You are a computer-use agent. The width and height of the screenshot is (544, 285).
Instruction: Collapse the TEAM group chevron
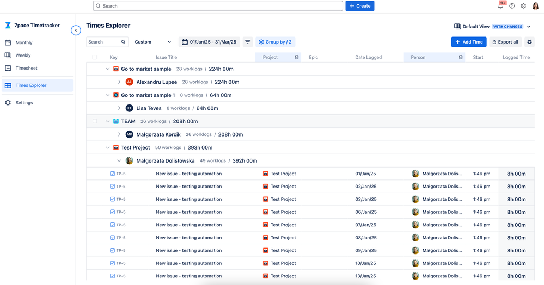pyautogui.click(x=108, y=121)
